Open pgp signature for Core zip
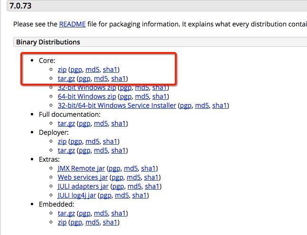307x235 pixels. [x=76, y=70]
